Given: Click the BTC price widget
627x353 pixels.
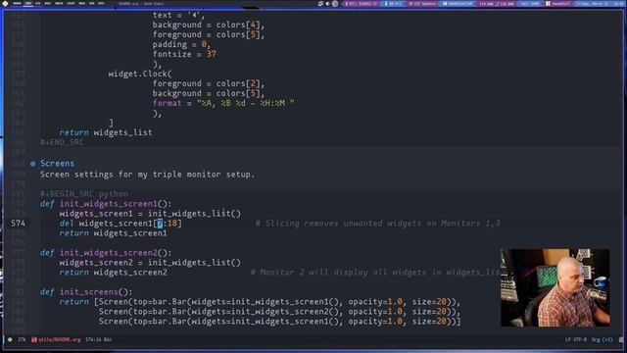Looking at the screenshot, I should pyautogui.click(x=362, y=4).
